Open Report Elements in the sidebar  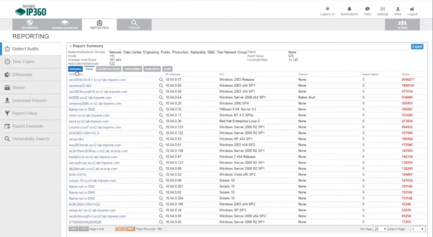[x=31, y=126]
